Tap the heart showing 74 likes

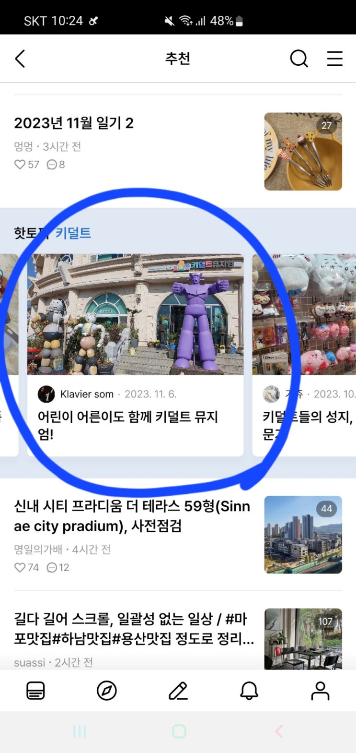click(20, 568)
